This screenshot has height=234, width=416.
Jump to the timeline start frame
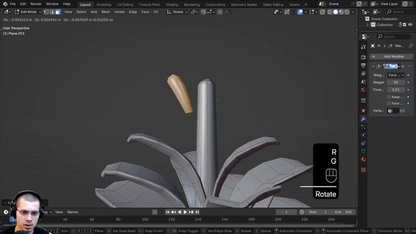click(168, 212)
